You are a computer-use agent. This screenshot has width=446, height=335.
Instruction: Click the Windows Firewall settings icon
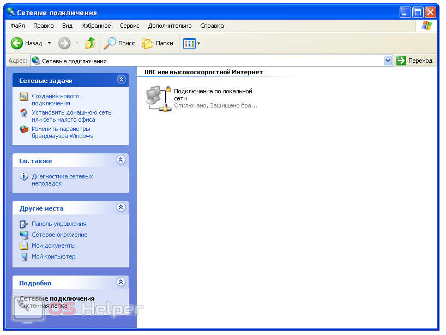point(24,129)
